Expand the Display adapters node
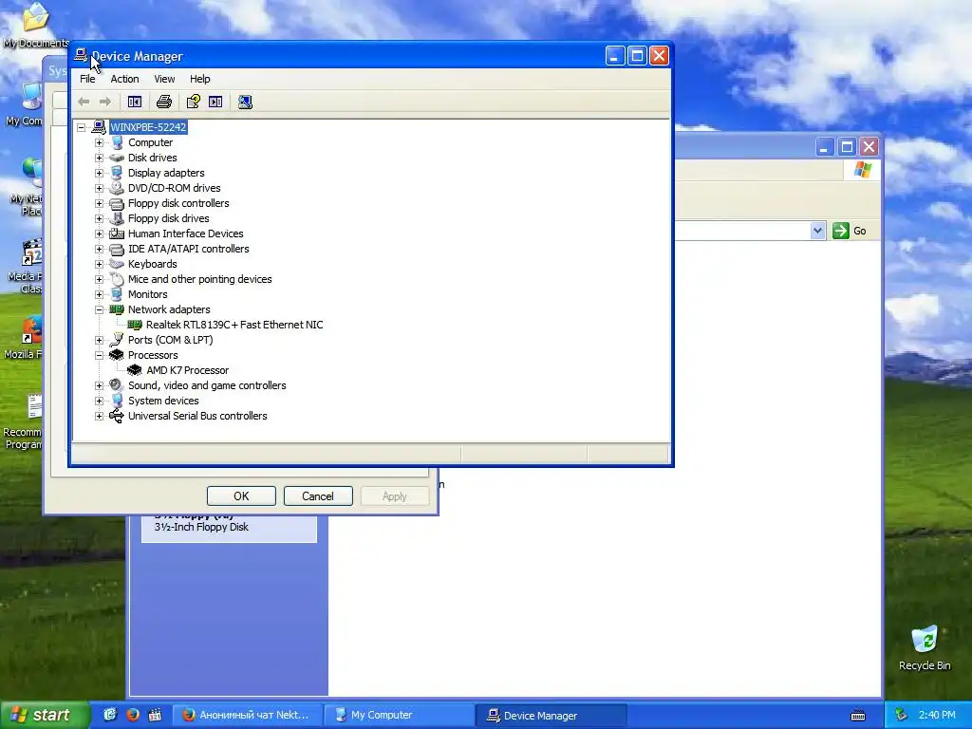 [x=99, y=173]
